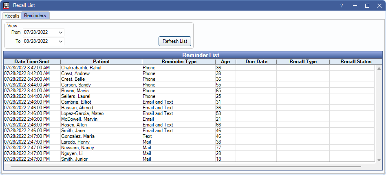
Task: Maximize the Recall List window
Action: click(367, 5)
